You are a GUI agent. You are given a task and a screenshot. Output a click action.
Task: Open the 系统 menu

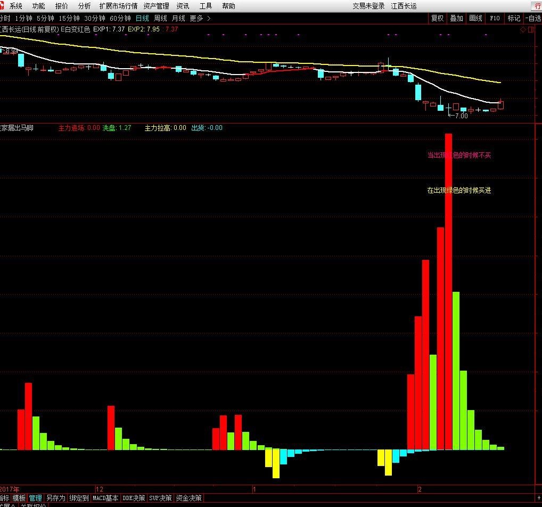(x=15, y=6)
